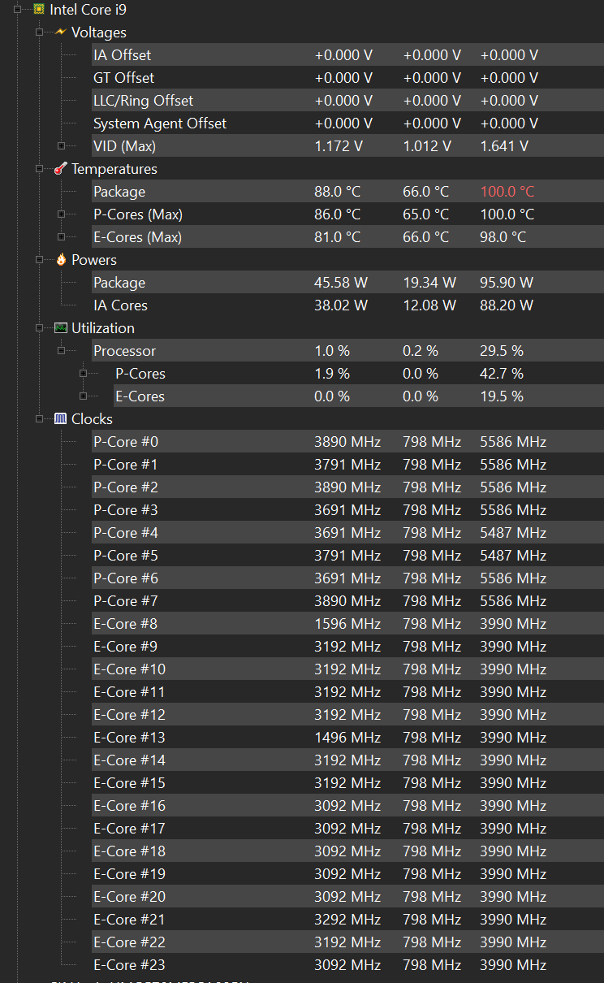
Task: Click the P-Cores (Max) value 86.0 °C
Action: [337, 214]
